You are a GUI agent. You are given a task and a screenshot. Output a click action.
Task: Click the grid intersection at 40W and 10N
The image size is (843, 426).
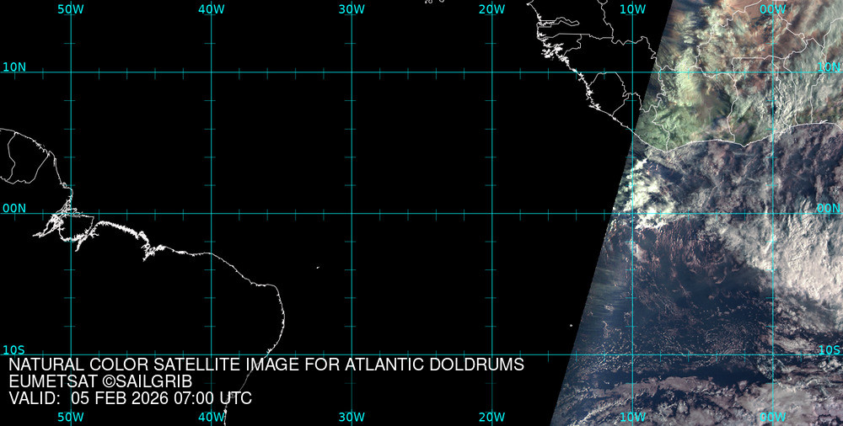tap(211, 72)
